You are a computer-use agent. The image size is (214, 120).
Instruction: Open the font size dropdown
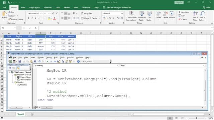coord(49,13)
